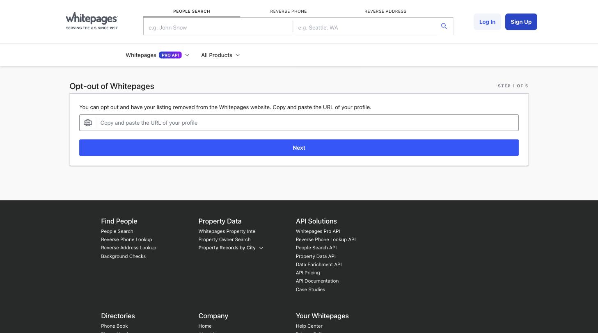This screenshot has height=333, width=598.
Task: Open the Phone Book directory link
Action: (x=115, y=326)
